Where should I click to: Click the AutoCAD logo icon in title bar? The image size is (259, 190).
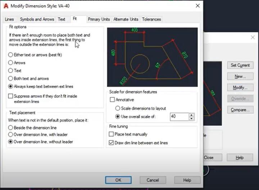(6, 6)
